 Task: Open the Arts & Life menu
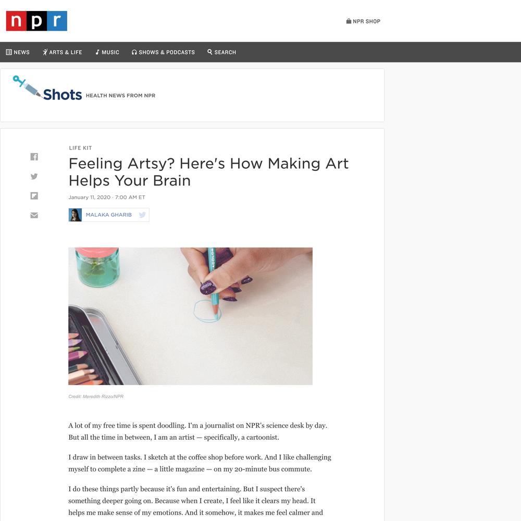(x=62, y=52)
